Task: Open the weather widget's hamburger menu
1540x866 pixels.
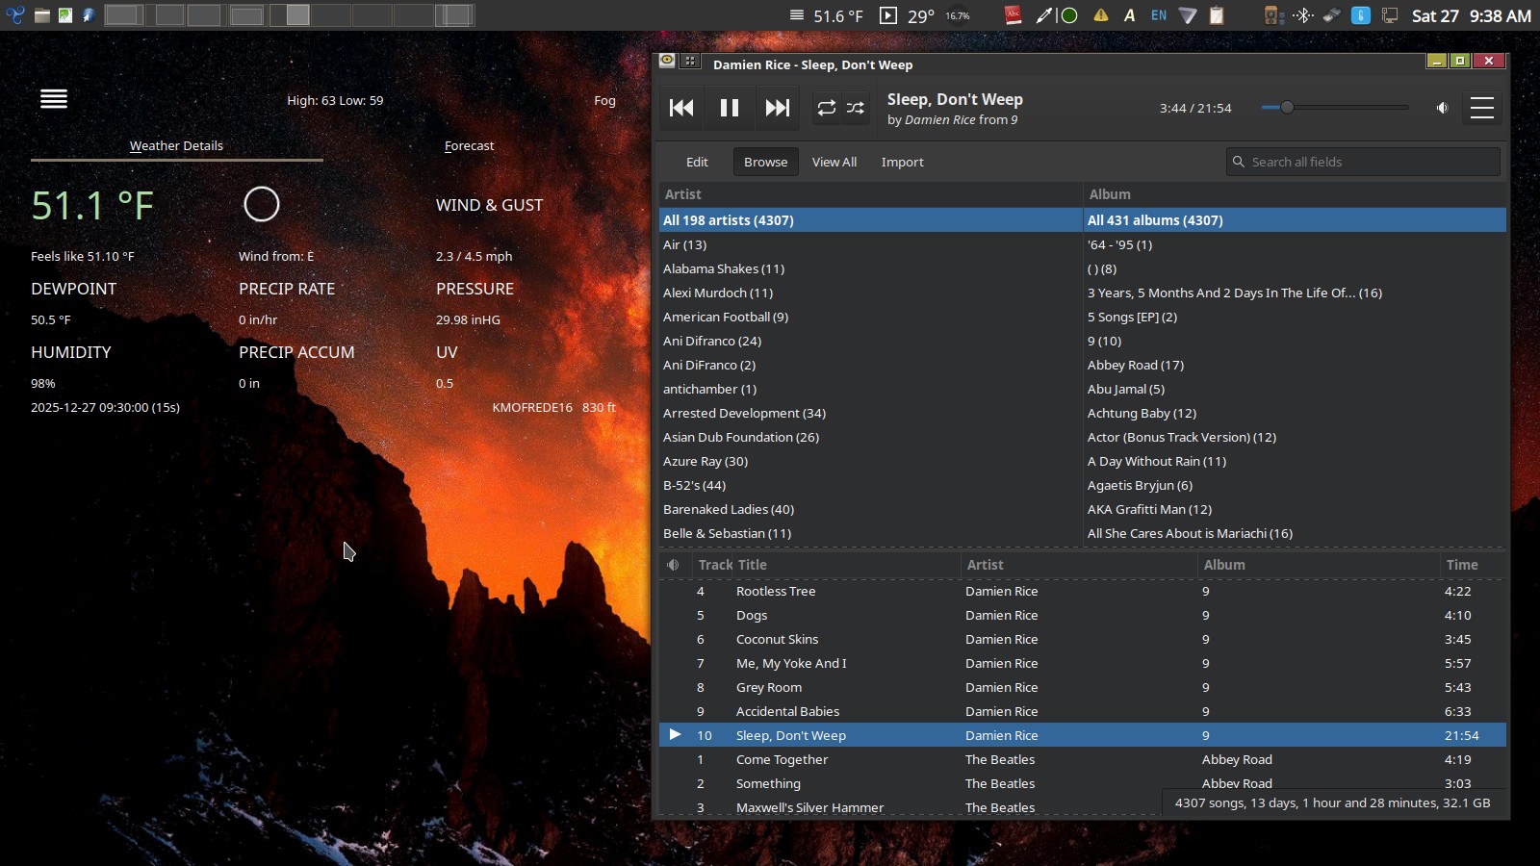Action: pyautogui.click(x=54, y=99)
